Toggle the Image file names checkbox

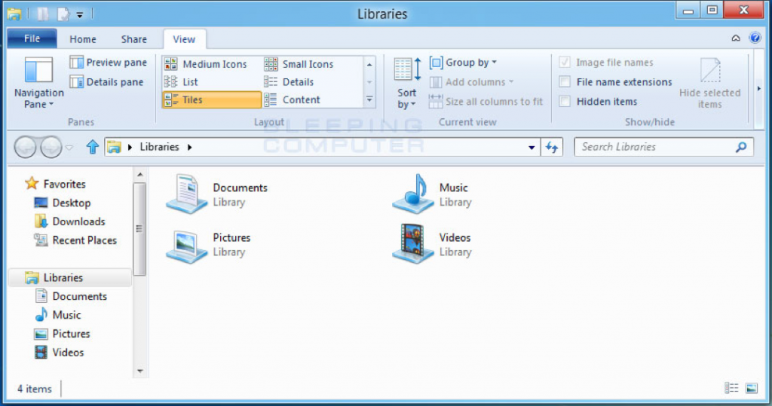(565, 62)
